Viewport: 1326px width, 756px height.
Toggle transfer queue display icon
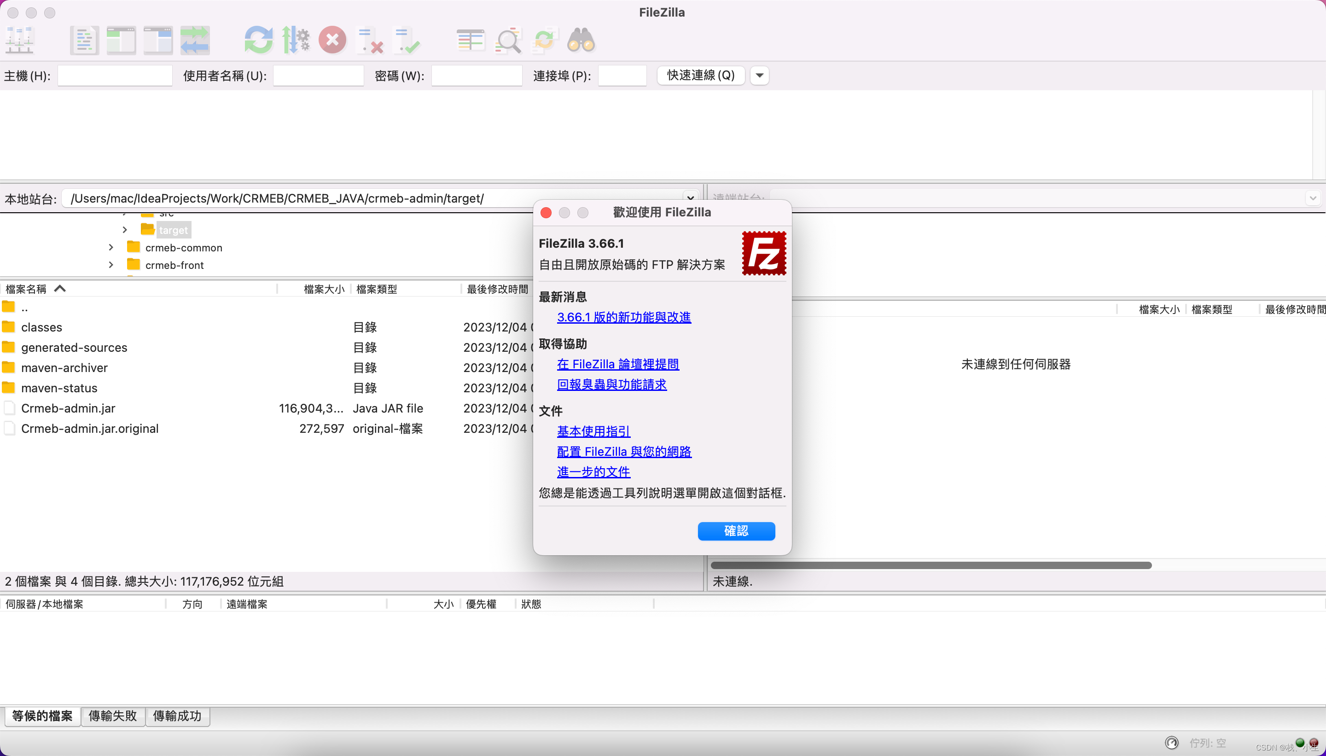coord(195,41)
